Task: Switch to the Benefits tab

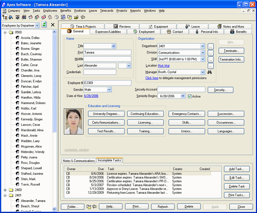Action: click(238, 32)
